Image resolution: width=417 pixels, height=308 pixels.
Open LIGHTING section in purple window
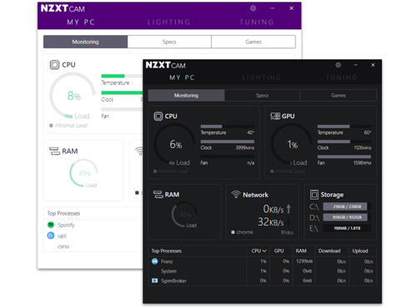168,22
